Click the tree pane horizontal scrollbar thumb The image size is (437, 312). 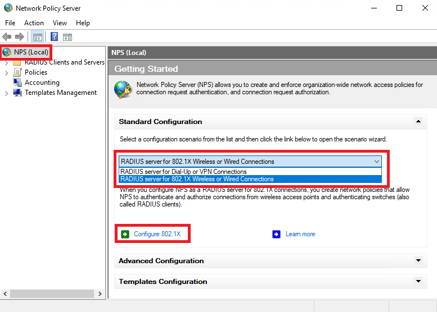(x=52, y=293)
